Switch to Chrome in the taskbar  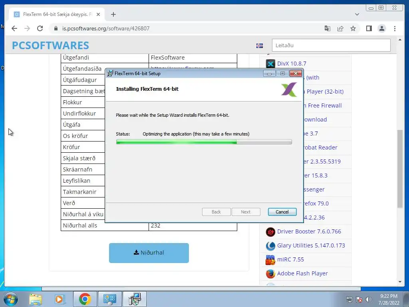85,299
